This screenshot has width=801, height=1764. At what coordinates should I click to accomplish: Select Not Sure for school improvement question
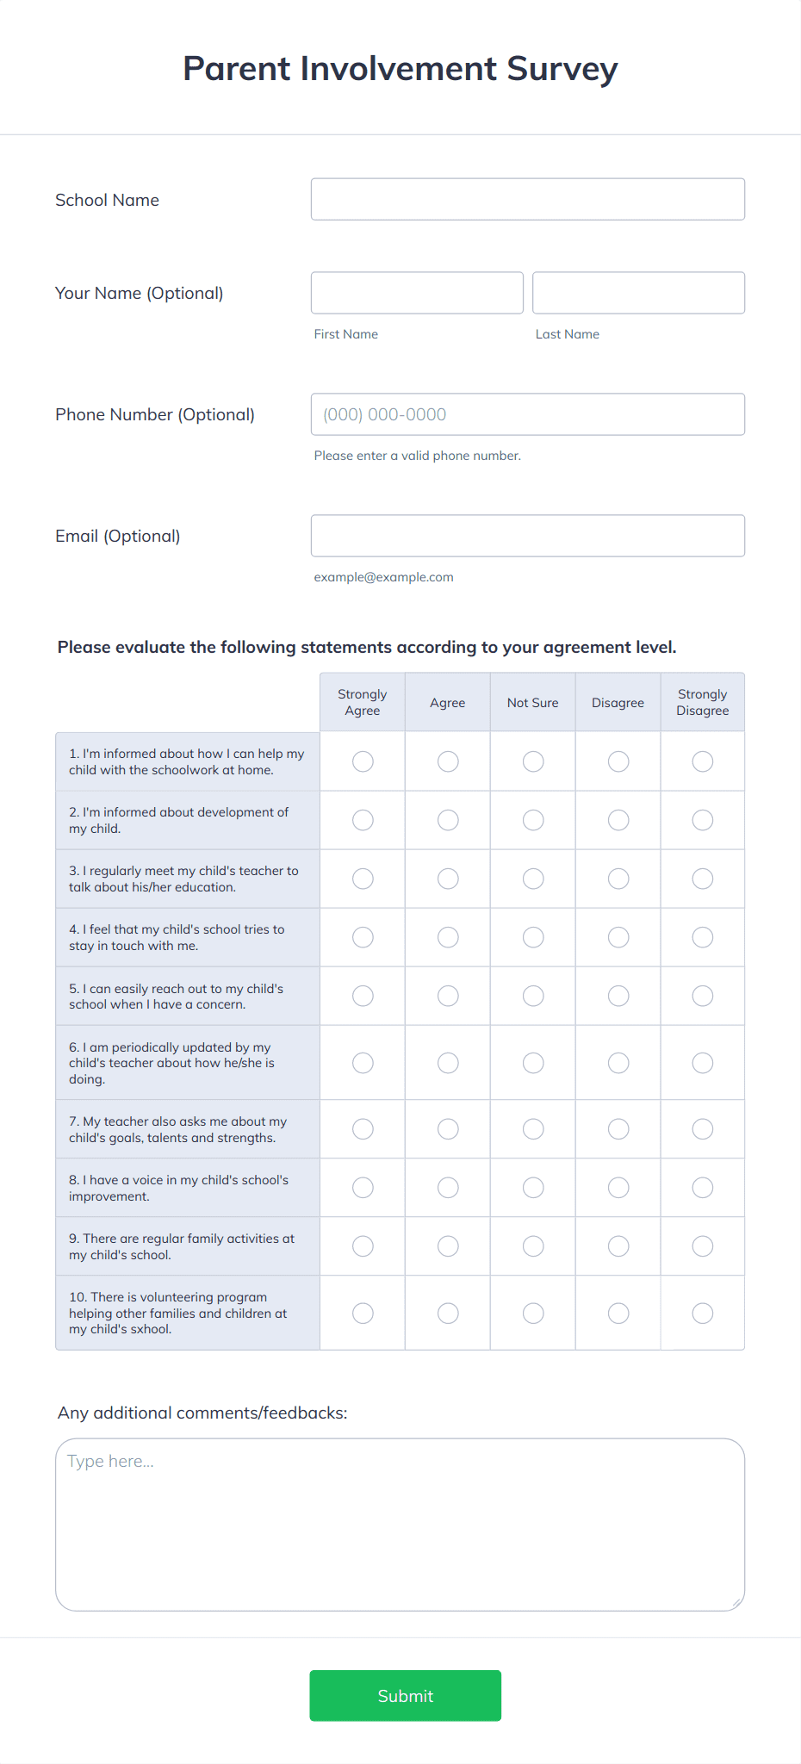pyautogui.click(x=532, y=1187)
